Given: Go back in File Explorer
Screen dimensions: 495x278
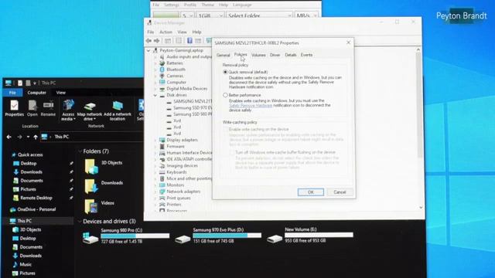Looking at the screenshot, I should pyautogui.click(x=9, y=137).
